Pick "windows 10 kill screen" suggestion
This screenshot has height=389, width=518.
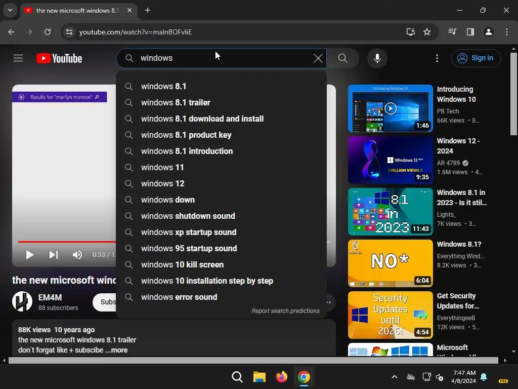(x=222, y=264)
